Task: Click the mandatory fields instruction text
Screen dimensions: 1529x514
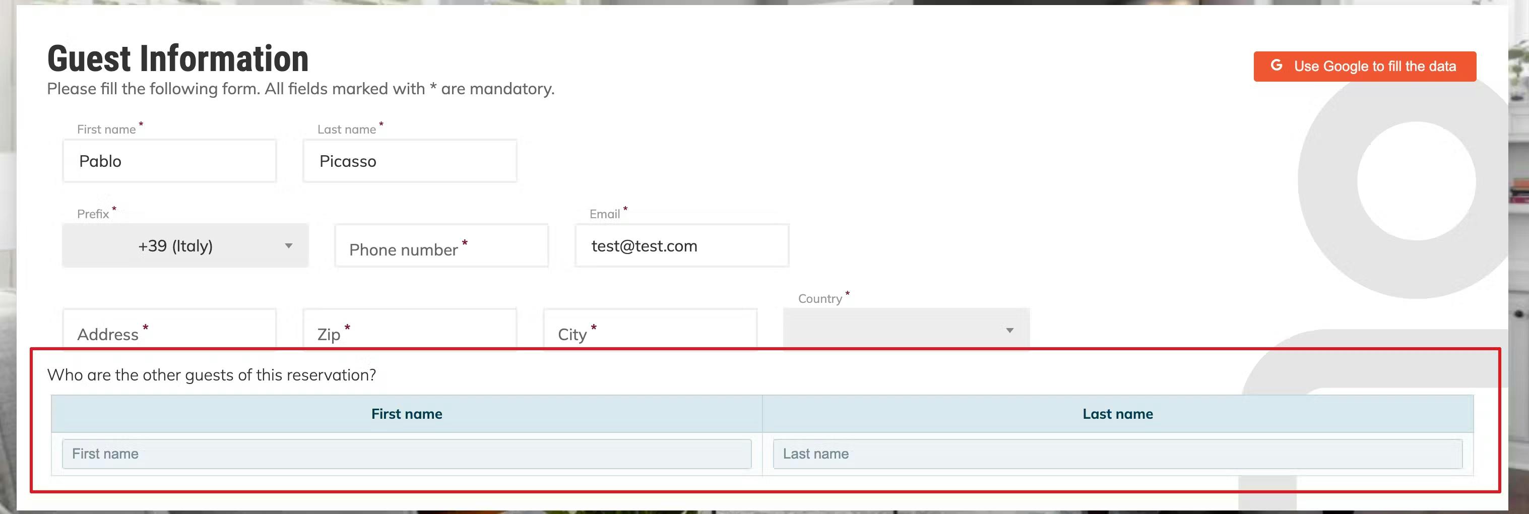Action: tap(301, 89)
